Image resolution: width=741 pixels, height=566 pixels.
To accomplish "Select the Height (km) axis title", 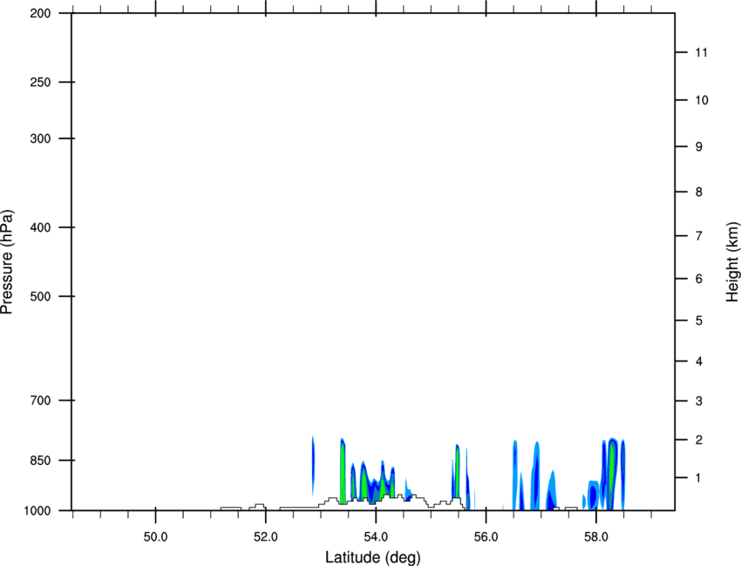I will coord(732,261).
